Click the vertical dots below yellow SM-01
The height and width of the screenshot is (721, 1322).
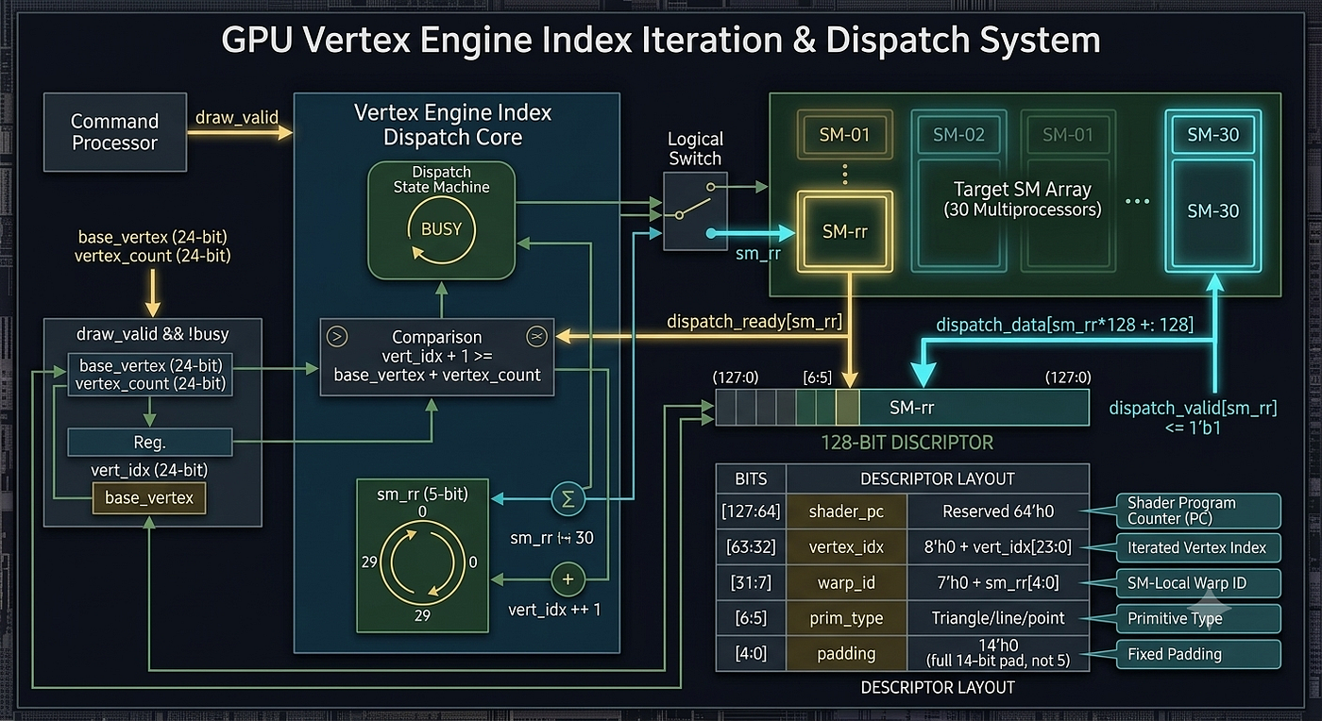845,174
